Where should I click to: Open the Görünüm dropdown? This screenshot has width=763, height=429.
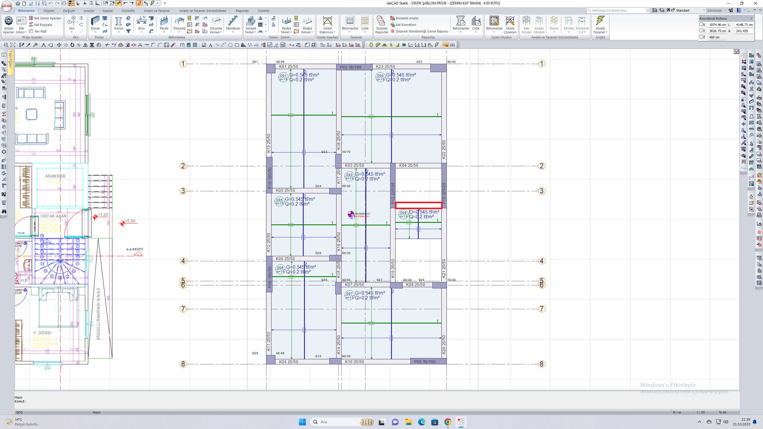[x=717, y=10]
